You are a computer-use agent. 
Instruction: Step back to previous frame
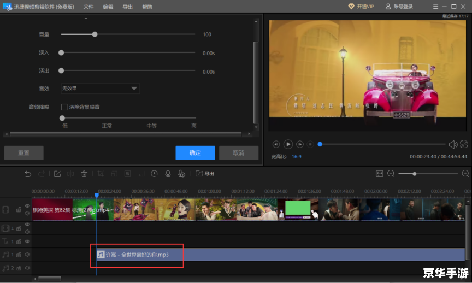coord(276,145)
